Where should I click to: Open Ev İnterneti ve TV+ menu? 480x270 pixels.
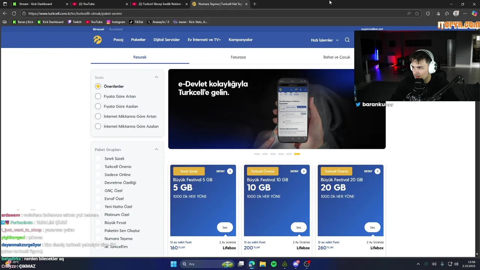click(204, 40)
